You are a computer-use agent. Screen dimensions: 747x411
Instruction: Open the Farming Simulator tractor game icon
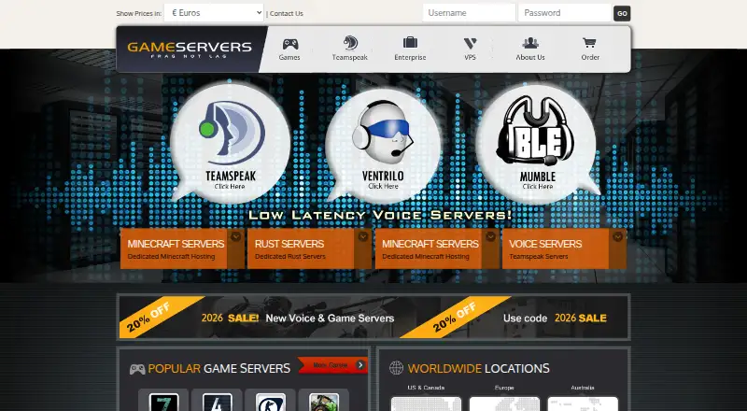click(323, 402)
